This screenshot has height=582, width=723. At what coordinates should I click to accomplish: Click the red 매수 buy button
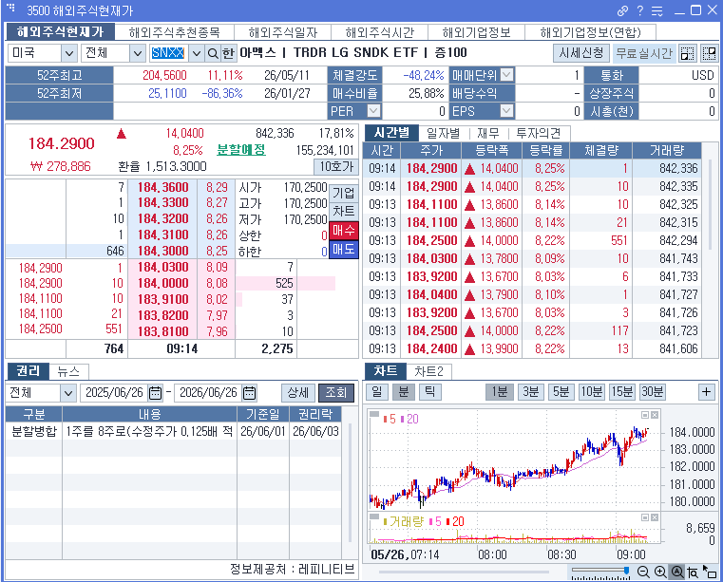pyautogui.click(x=344, y=230)
